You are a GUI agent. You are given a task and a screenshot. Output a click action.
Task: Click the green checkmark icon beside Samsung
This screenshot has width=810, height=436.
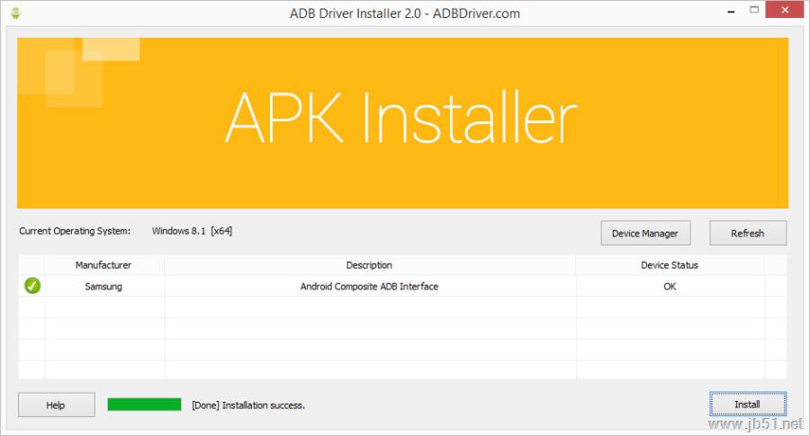point(32,285)
